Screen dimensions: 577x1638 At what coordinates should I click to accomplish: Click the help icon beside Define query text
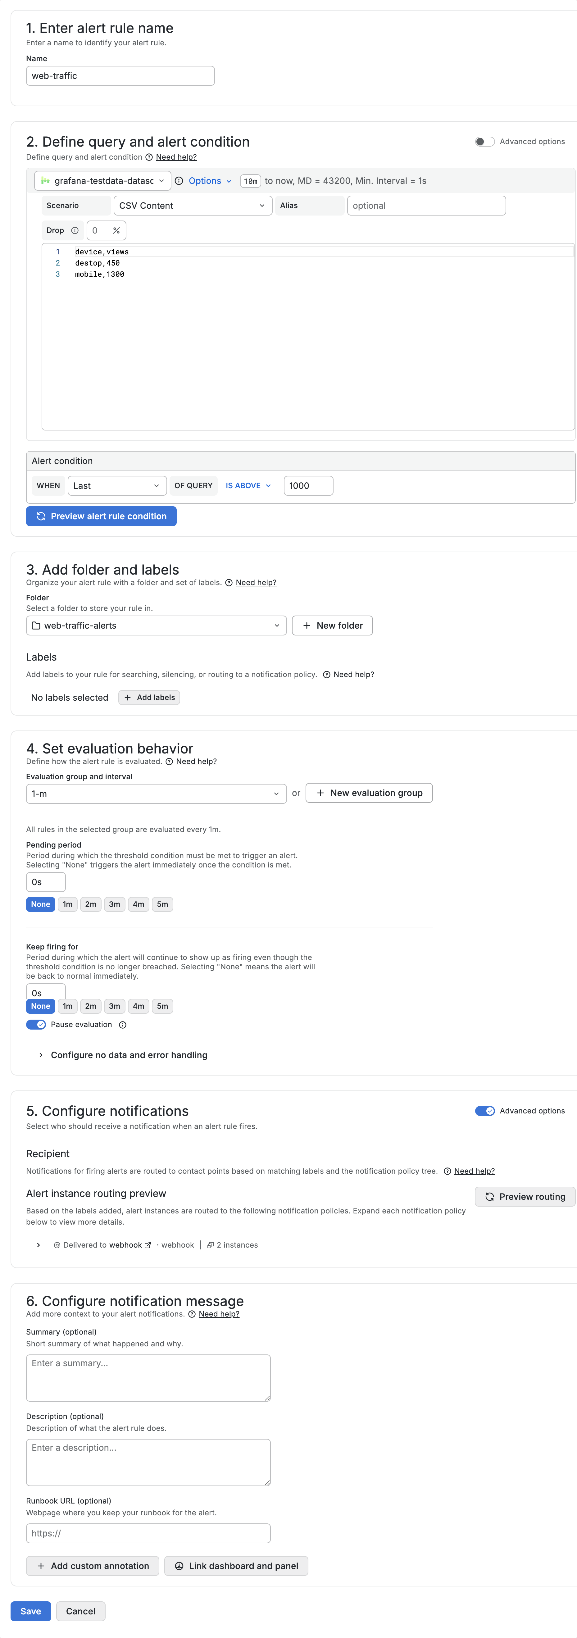149,158
